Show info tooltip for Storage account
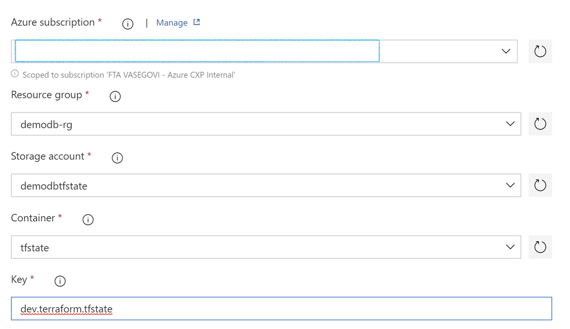The image size is (570, 329). pyautogui.click(x=117, y=158)
